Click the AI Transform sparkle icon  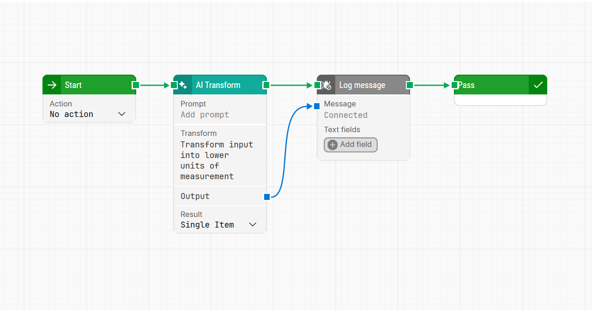(183, 85)
